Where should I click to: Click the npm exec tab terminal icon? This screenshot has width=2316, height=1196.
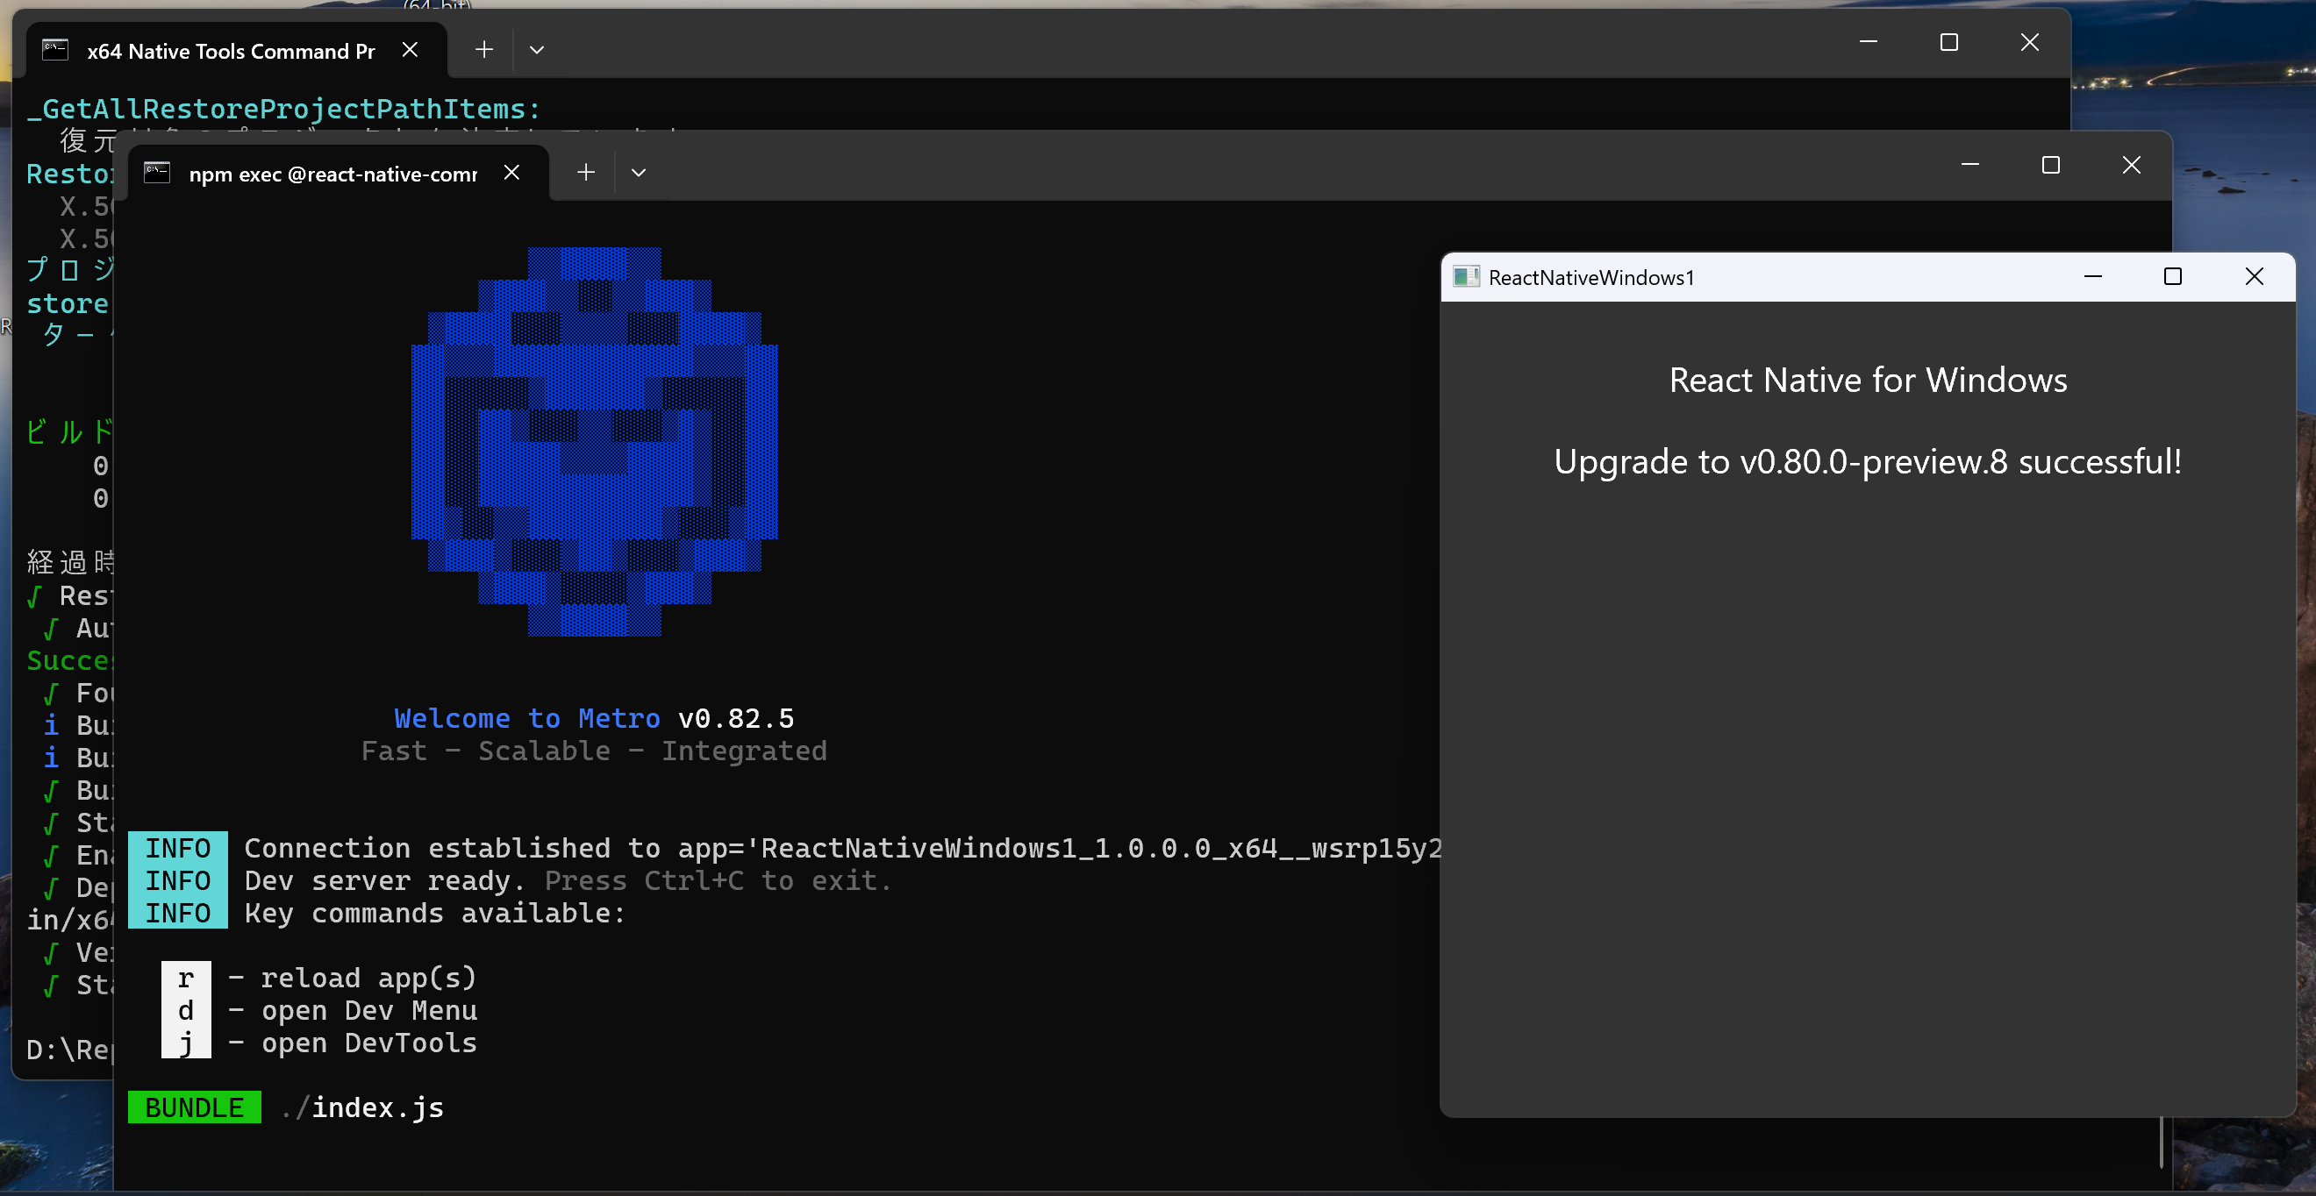pyautogui.click(x=157, y=173)
